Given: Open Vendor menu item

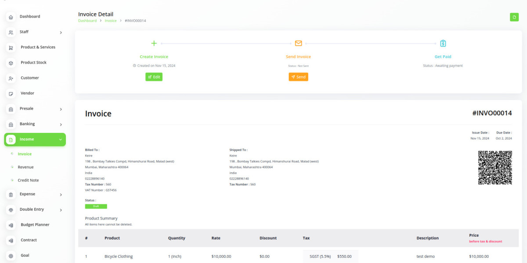Looking at the screenshot, I should pos(27,93).
